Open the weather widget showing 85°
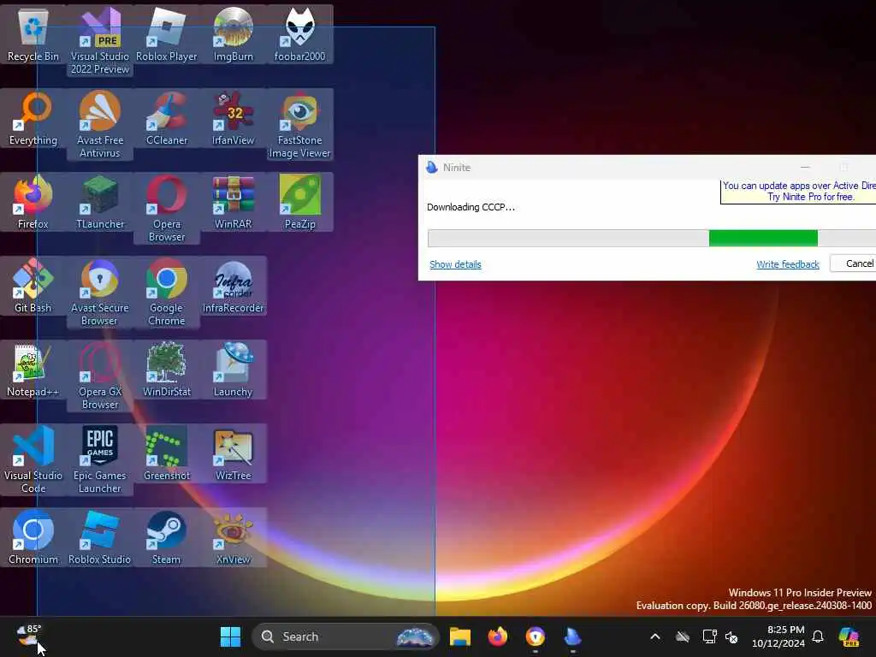Image resolution: width=876 pixels, height=657 pixels. (x=29, y=636)
